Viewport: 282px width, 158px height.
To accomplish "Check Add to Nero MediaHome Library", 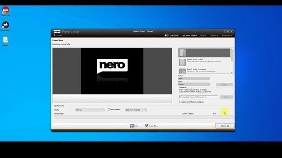I will [180, 102].
